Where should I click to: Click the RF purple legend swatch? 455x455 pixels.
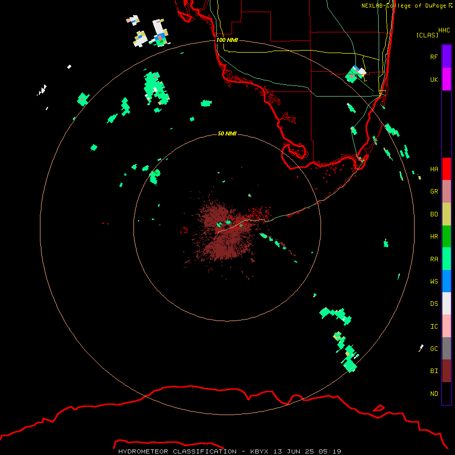pyautogui.click(x=446, y=57)
